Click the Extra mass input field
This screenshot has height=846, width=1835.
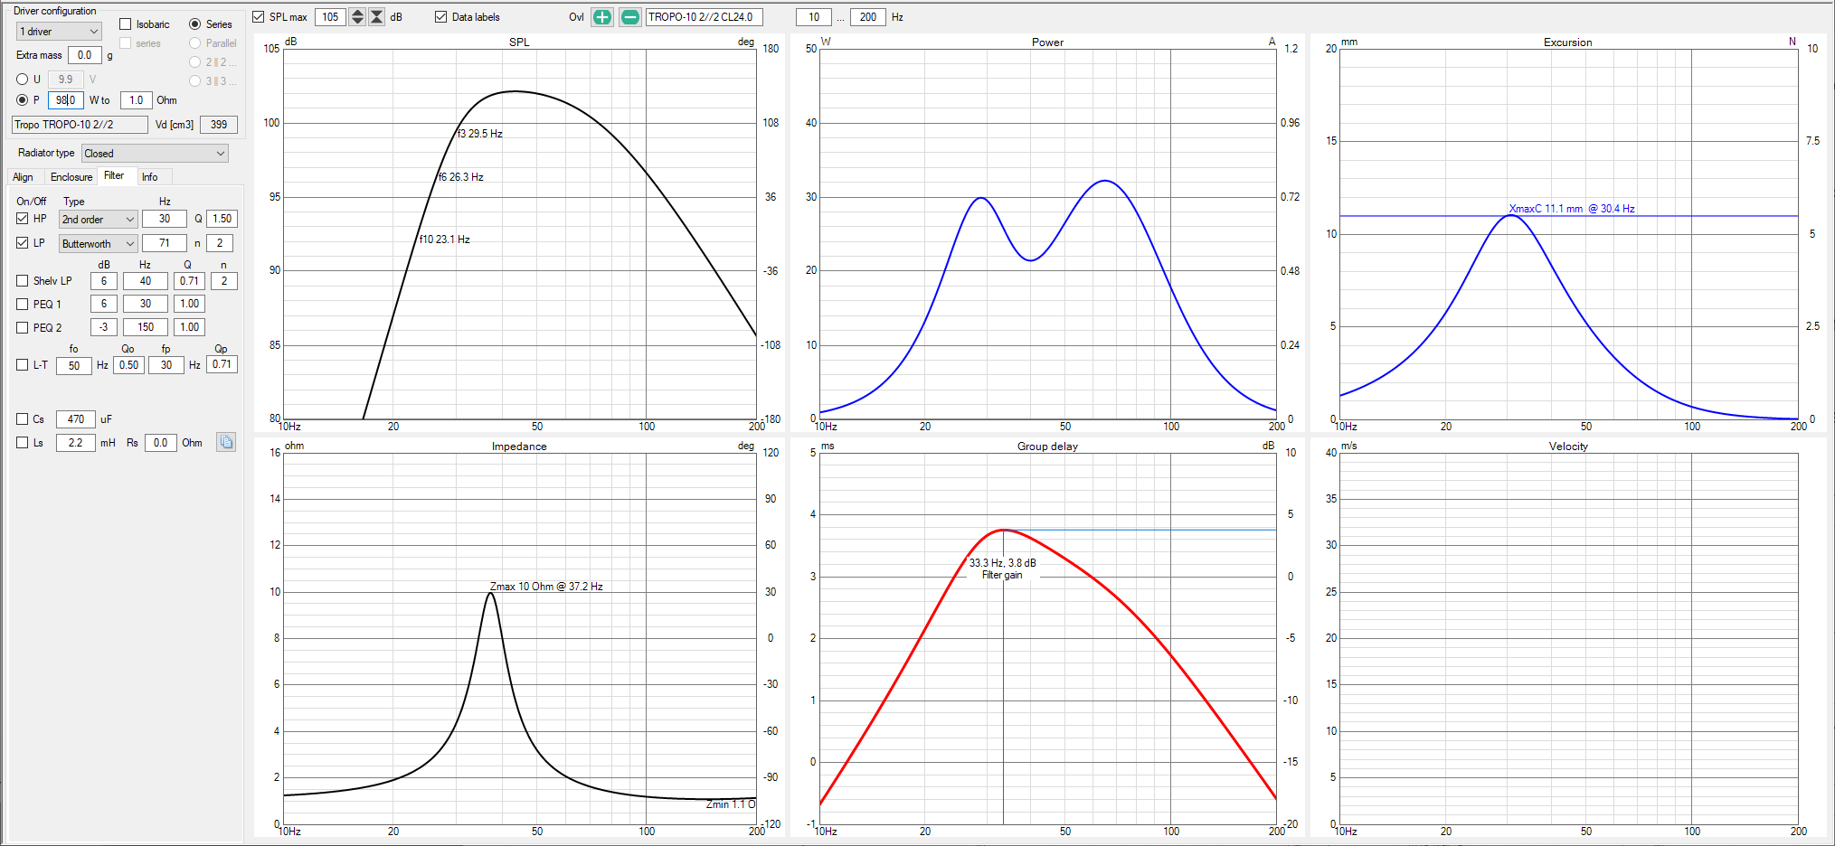[x=85, y=55]
